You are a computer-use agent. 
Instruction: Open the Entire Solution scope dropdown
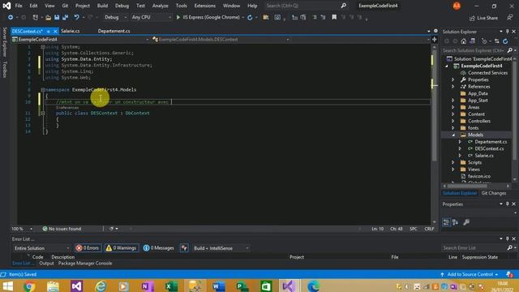(41, 248)
